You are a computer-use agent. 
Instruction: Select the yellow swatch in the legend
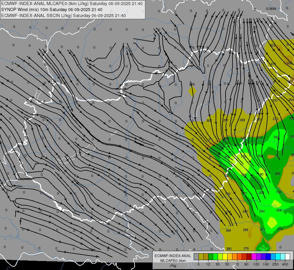225,256
